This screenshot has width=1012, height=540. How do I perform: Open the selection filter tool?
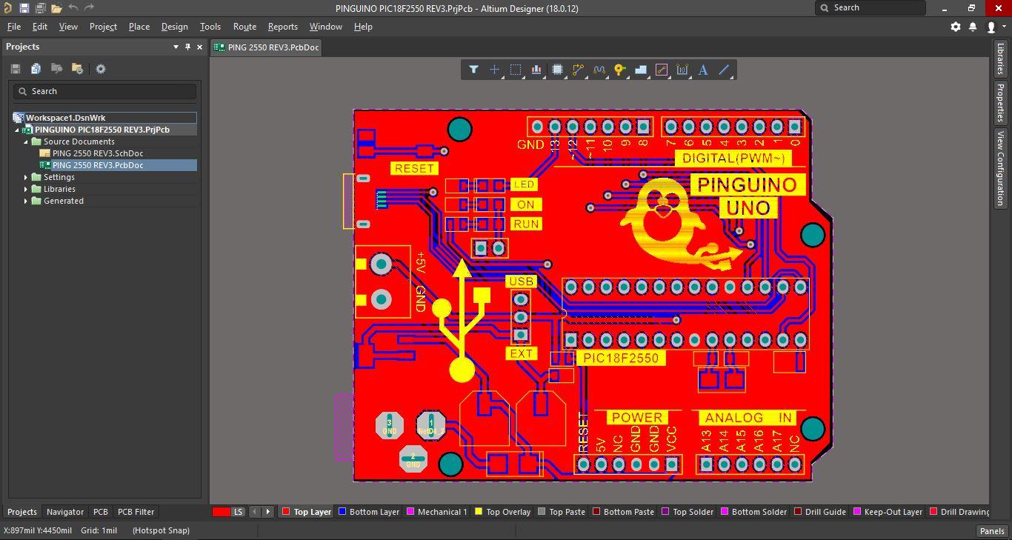tap(473, 70)
